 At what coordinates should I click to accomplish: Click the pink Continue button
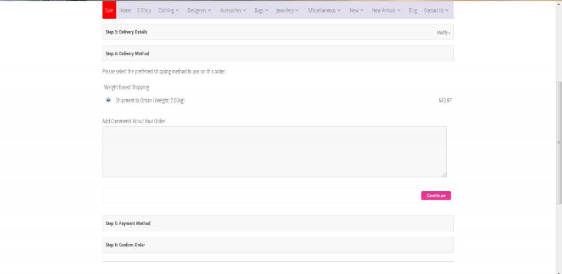[436, 196]
